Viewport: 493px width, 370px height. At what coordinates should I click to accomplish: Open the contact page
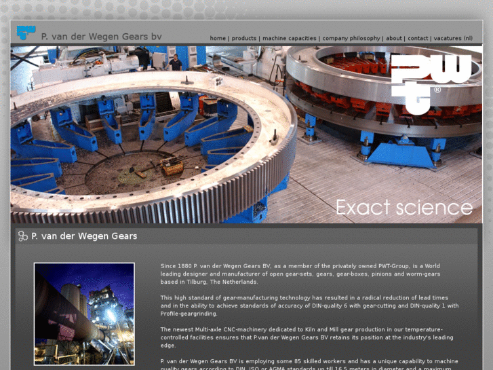click(x=418, y=39)
